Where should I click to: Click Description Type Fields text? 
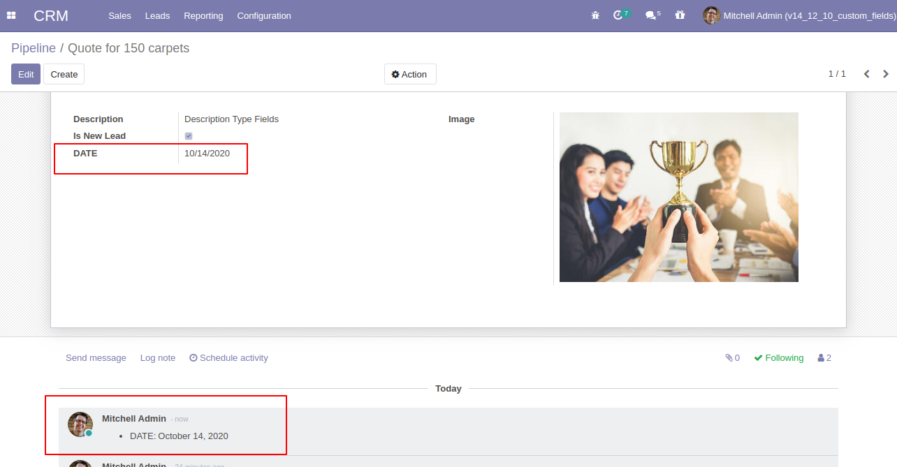click(231, 119)
